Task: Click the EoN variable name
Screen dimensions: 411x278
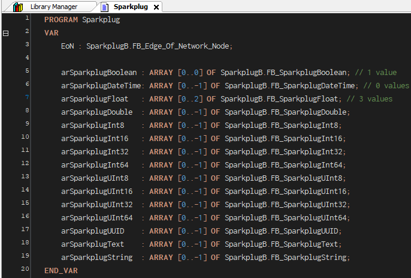Action: [x=68, y=46]
